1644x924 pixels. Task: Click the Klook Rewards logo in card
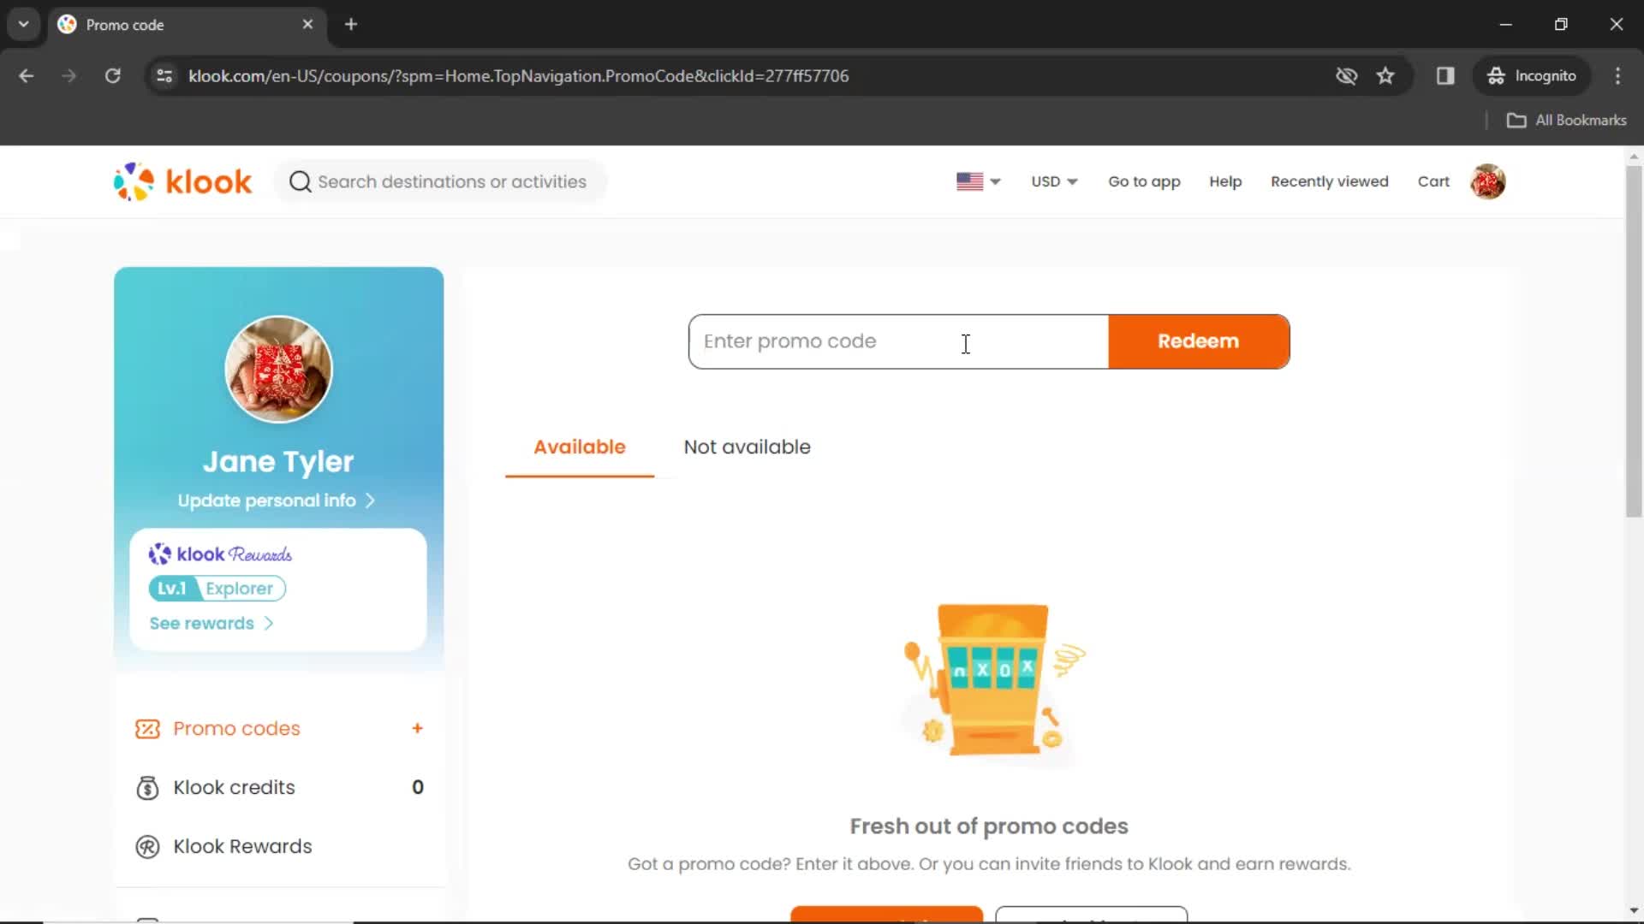click(220, 554)
